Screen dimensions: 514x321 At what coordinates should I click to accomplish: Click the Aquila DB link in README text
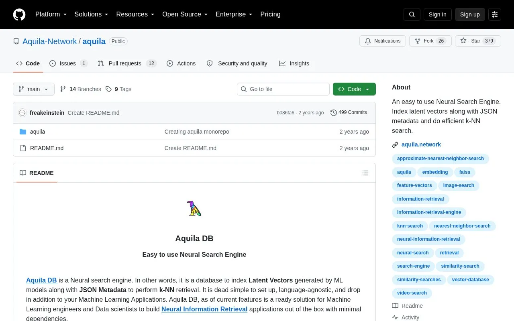coord(41,280)
